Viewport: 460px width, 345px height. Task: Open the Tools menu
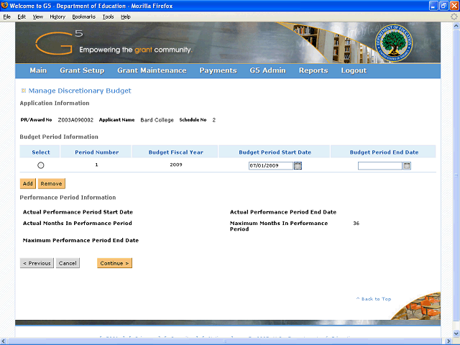[x=108, y=17]
